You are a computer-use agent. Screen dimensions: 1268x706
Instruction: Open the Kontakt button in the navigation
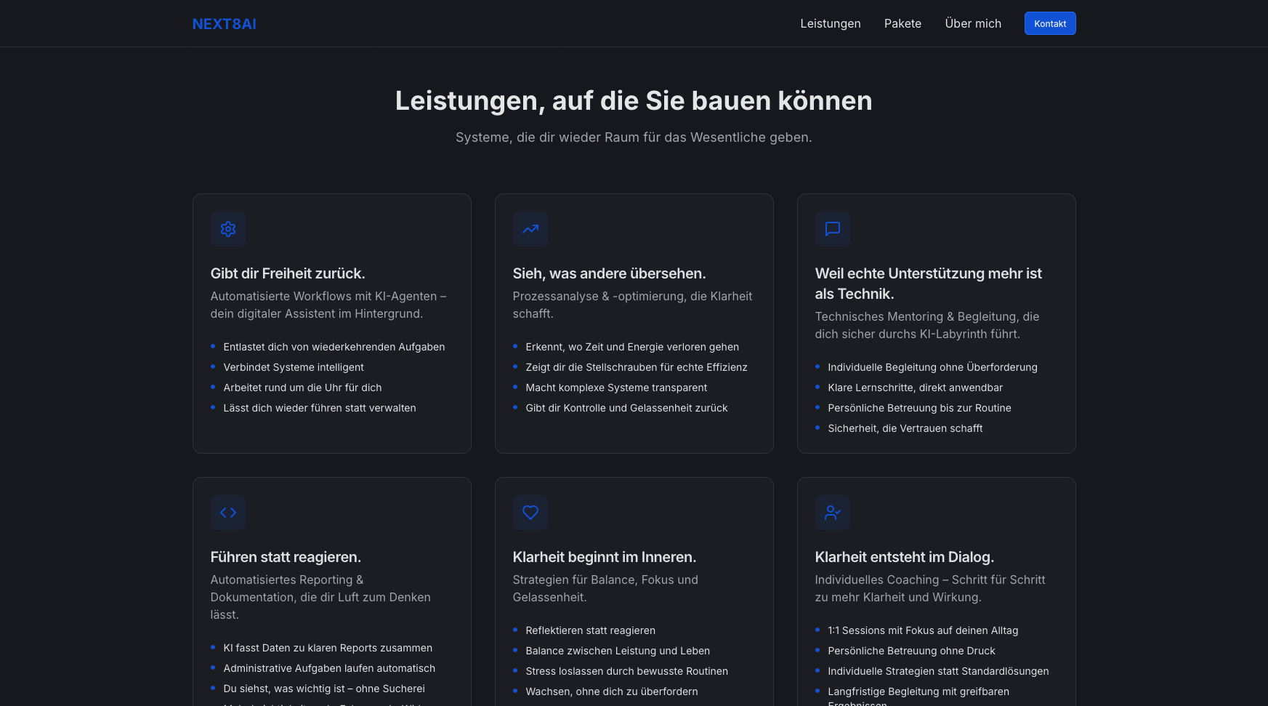(1050, 23)
